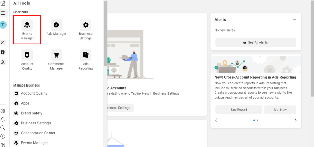Open Commerce Manager cart shortcut
314x147 pixels.
point(56,59)
